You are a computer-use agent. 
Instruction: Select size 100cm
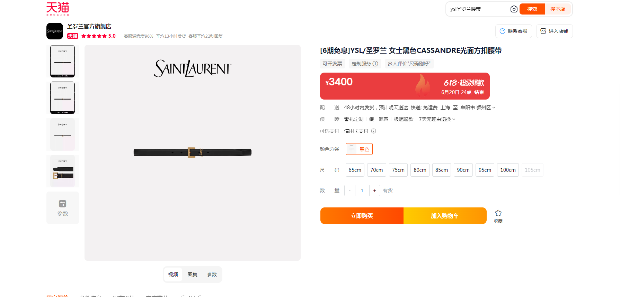[508, 170]
